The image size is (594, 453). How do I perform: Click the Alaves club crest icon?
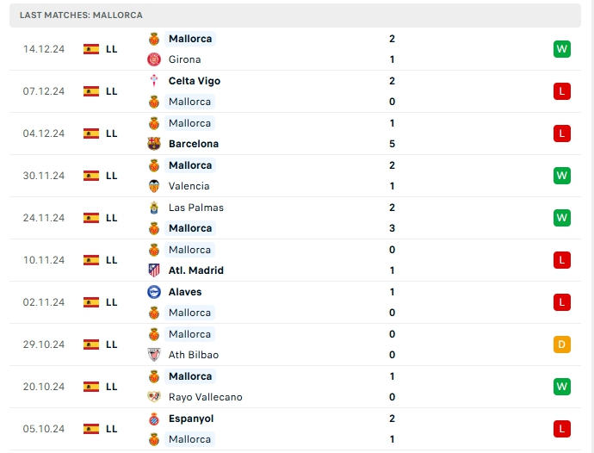[154, 292]
